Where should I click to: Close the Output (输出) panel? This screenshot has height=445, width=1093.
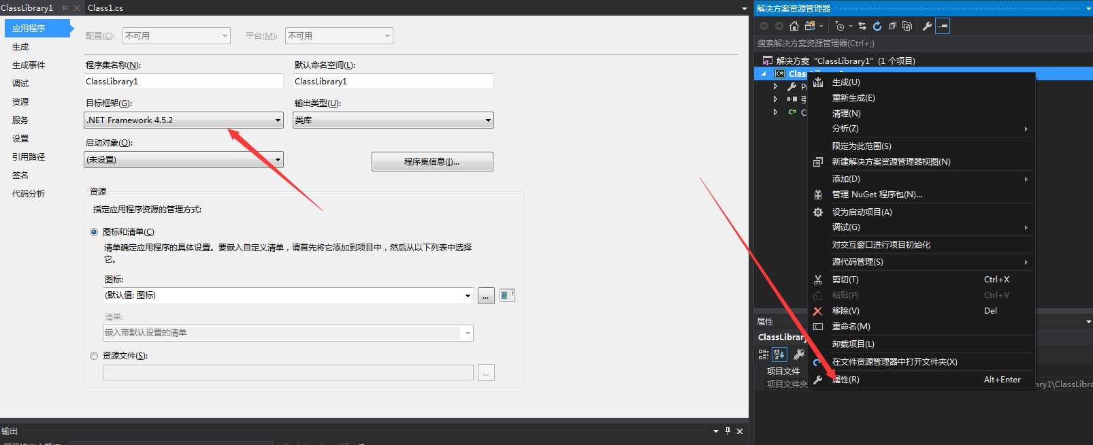[x=740, y=431]
